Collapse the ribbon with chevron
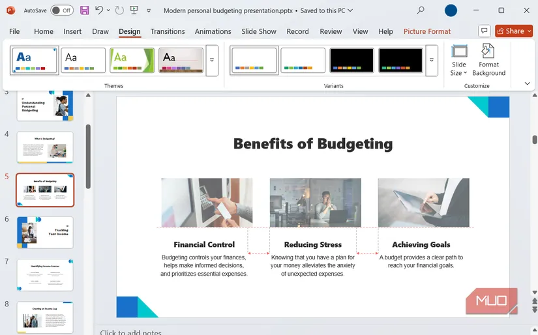538x335 pixels. pyautogui.click(x=527, y=83)
